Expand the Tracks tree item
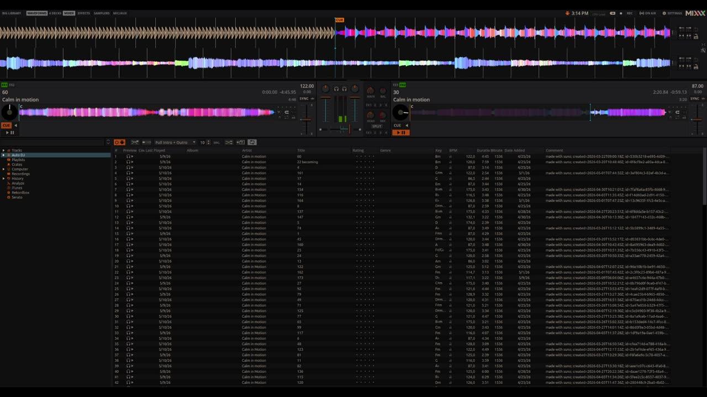The height and width of the screenshot is (397, 707). coord(3,151)
